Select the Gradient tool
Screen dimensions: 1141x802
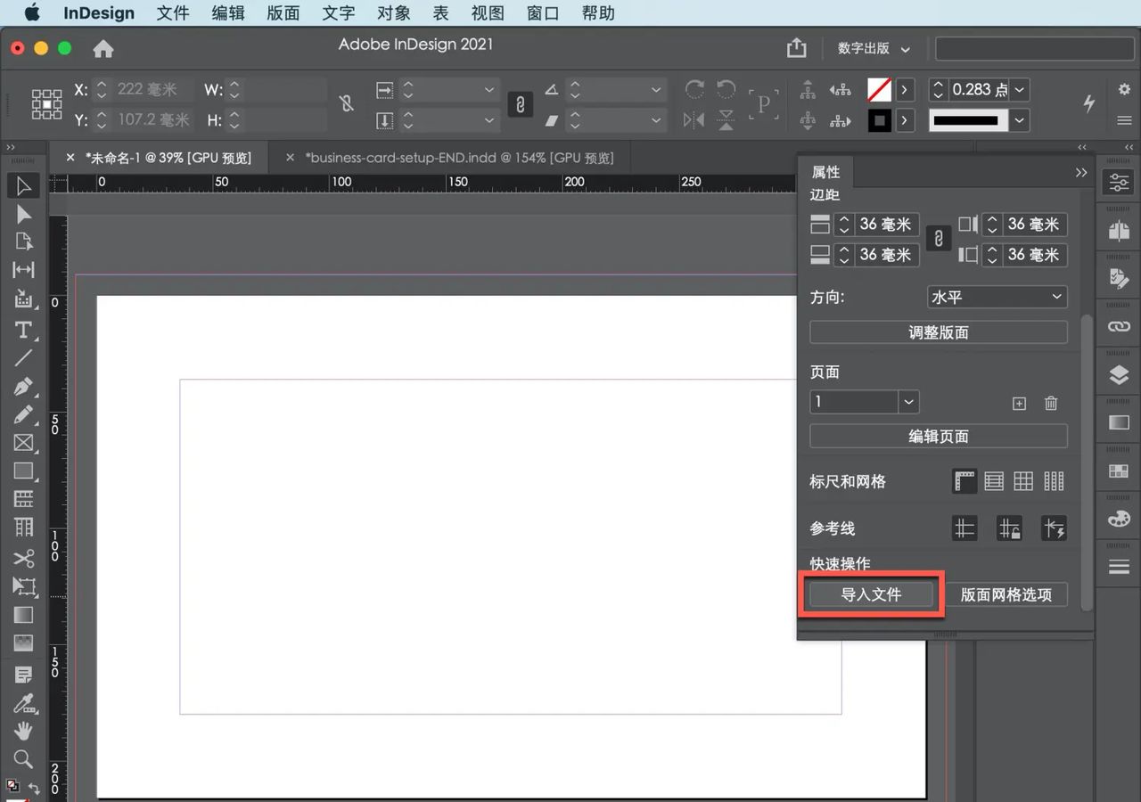[23, 615]
